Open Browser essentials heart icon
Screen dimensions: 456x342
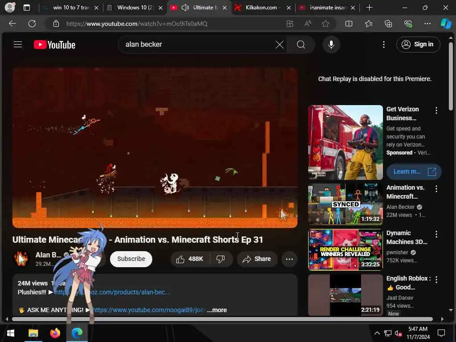click(x=408, y=24)
